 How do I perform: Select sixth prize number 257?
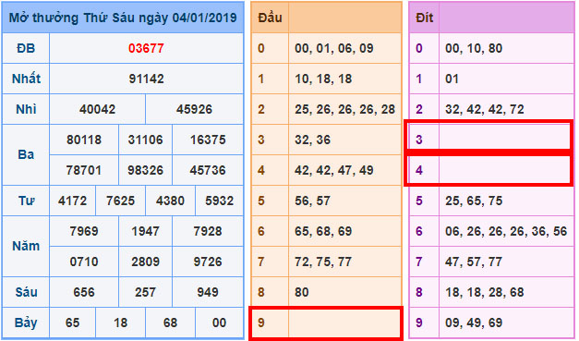(x=146, y=292)
